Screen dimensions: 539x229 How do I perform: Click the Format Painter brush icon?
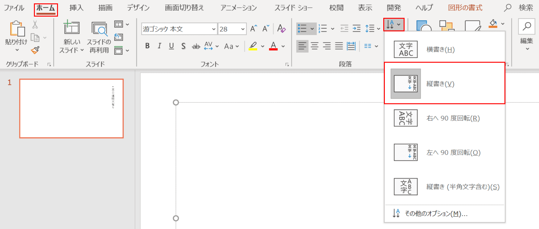point(35,50)
